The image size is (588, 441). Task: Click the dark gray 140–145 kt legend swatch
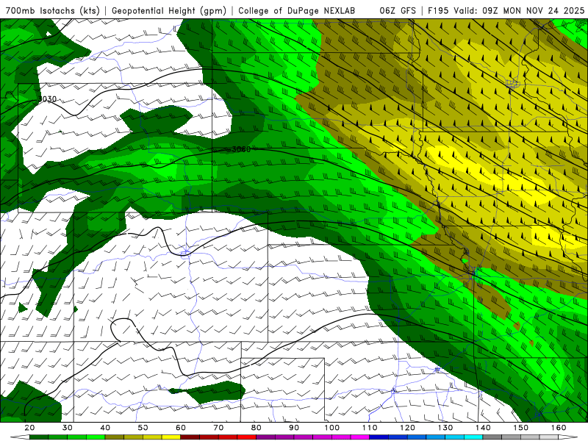[492, 437]
